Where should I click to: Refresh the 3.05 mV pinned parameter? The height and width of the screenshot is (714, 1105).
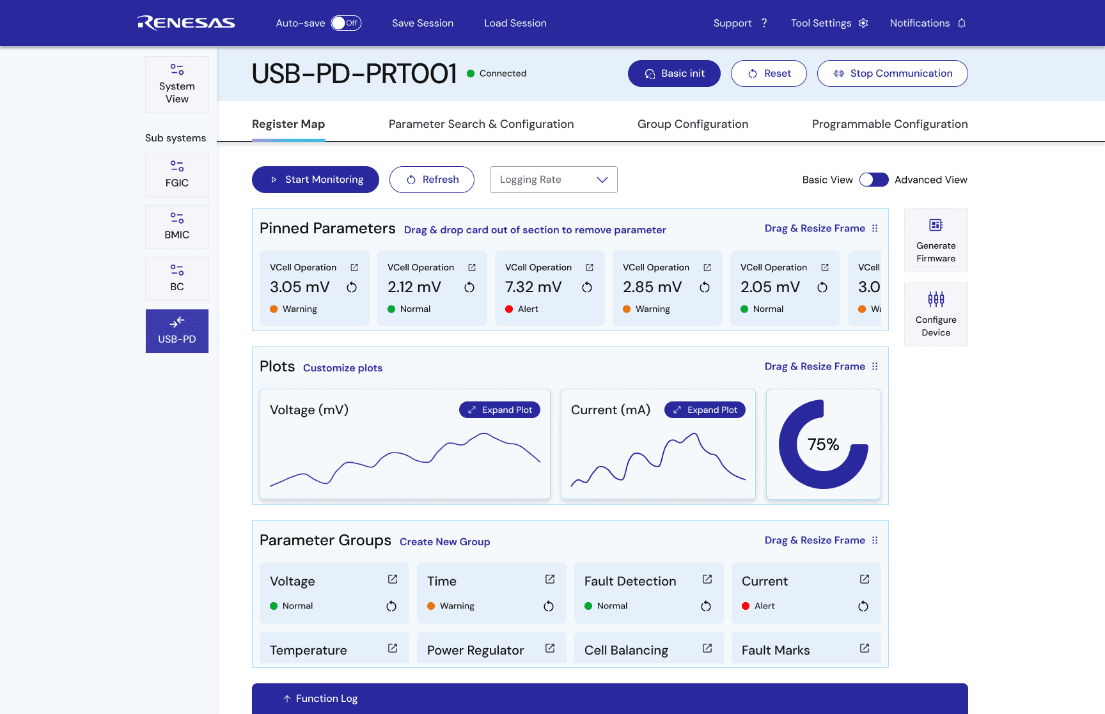point(352,287)
